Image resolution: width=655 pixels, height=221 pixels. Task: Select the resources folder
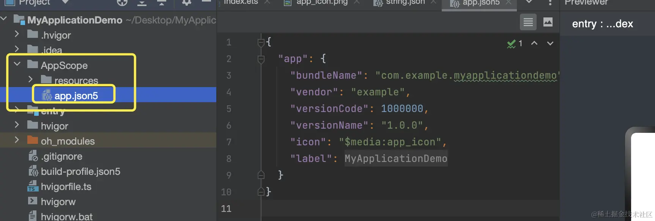click(x=76, y=81)
